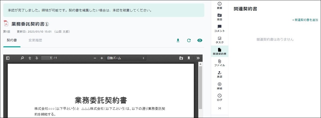The height and width of the screenshot is (118, 321).
Task: Open the コメント panel in sidebar
Action: [220, 28]
